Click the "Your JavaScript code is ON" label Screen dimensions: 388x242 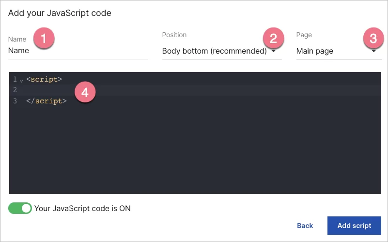82,208
